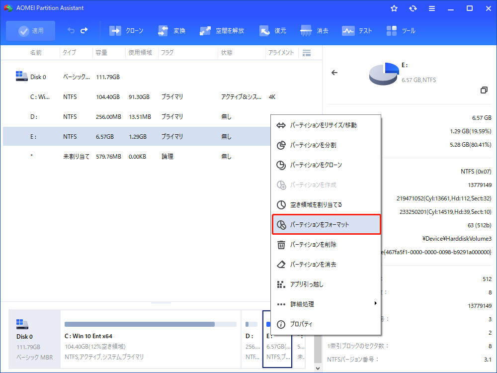Sort by 使用領域 column header
Screen dimensions: 497x373
[x=140, y=53]
